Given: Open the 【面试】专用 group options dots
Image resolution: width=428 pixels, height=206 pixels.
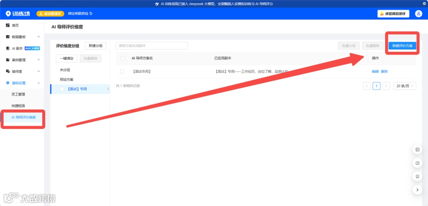Looking at the screenshot, I should click(x=108, y=89).
